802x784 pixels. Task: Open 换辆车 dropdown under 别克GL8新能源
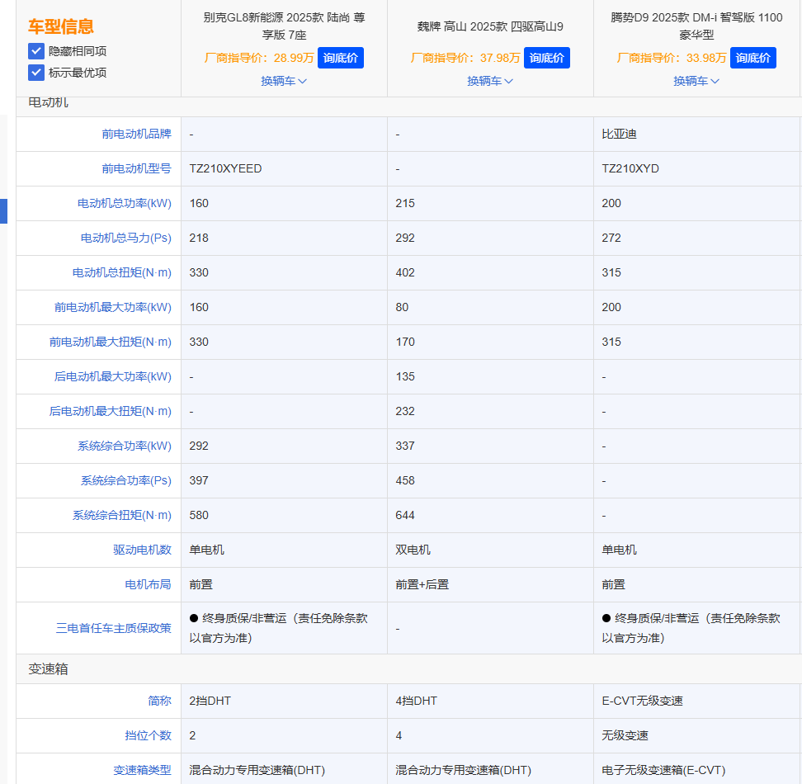(x=284, y=81)
